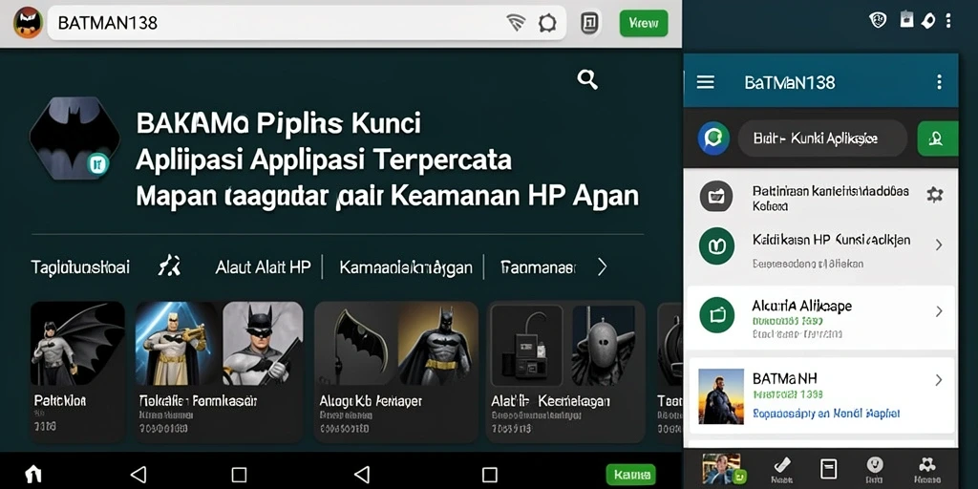Tap the first back triangle icon
978x489 pixels.
point(138,475)
